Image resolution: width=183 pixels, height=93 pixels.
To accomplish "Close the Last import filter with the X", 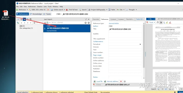I will click(89, 19).
